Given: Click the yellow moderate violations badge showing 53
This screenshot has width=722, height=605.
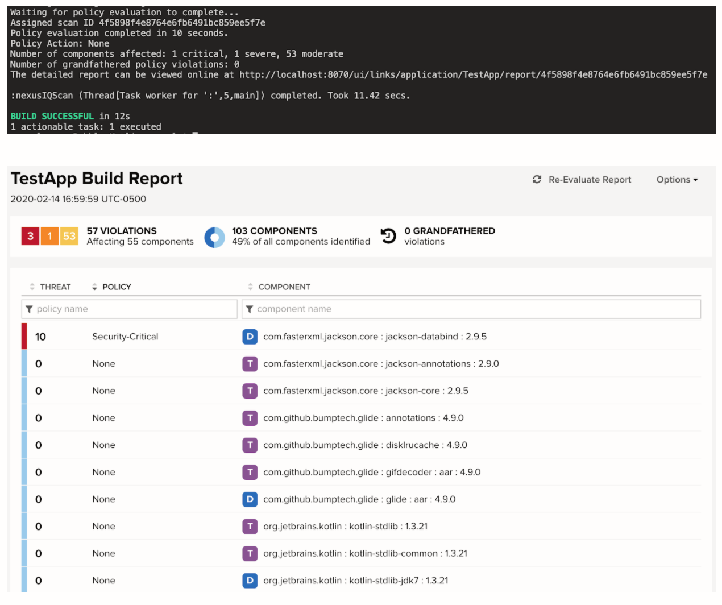Looking at the screenshot, I should pos(69,236).
